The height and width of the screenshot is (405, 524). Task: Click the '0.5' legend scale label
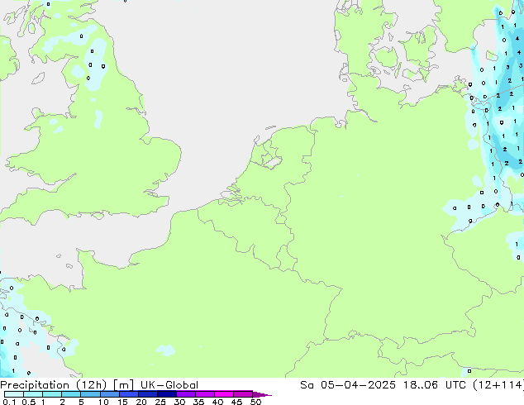[28, 402]
